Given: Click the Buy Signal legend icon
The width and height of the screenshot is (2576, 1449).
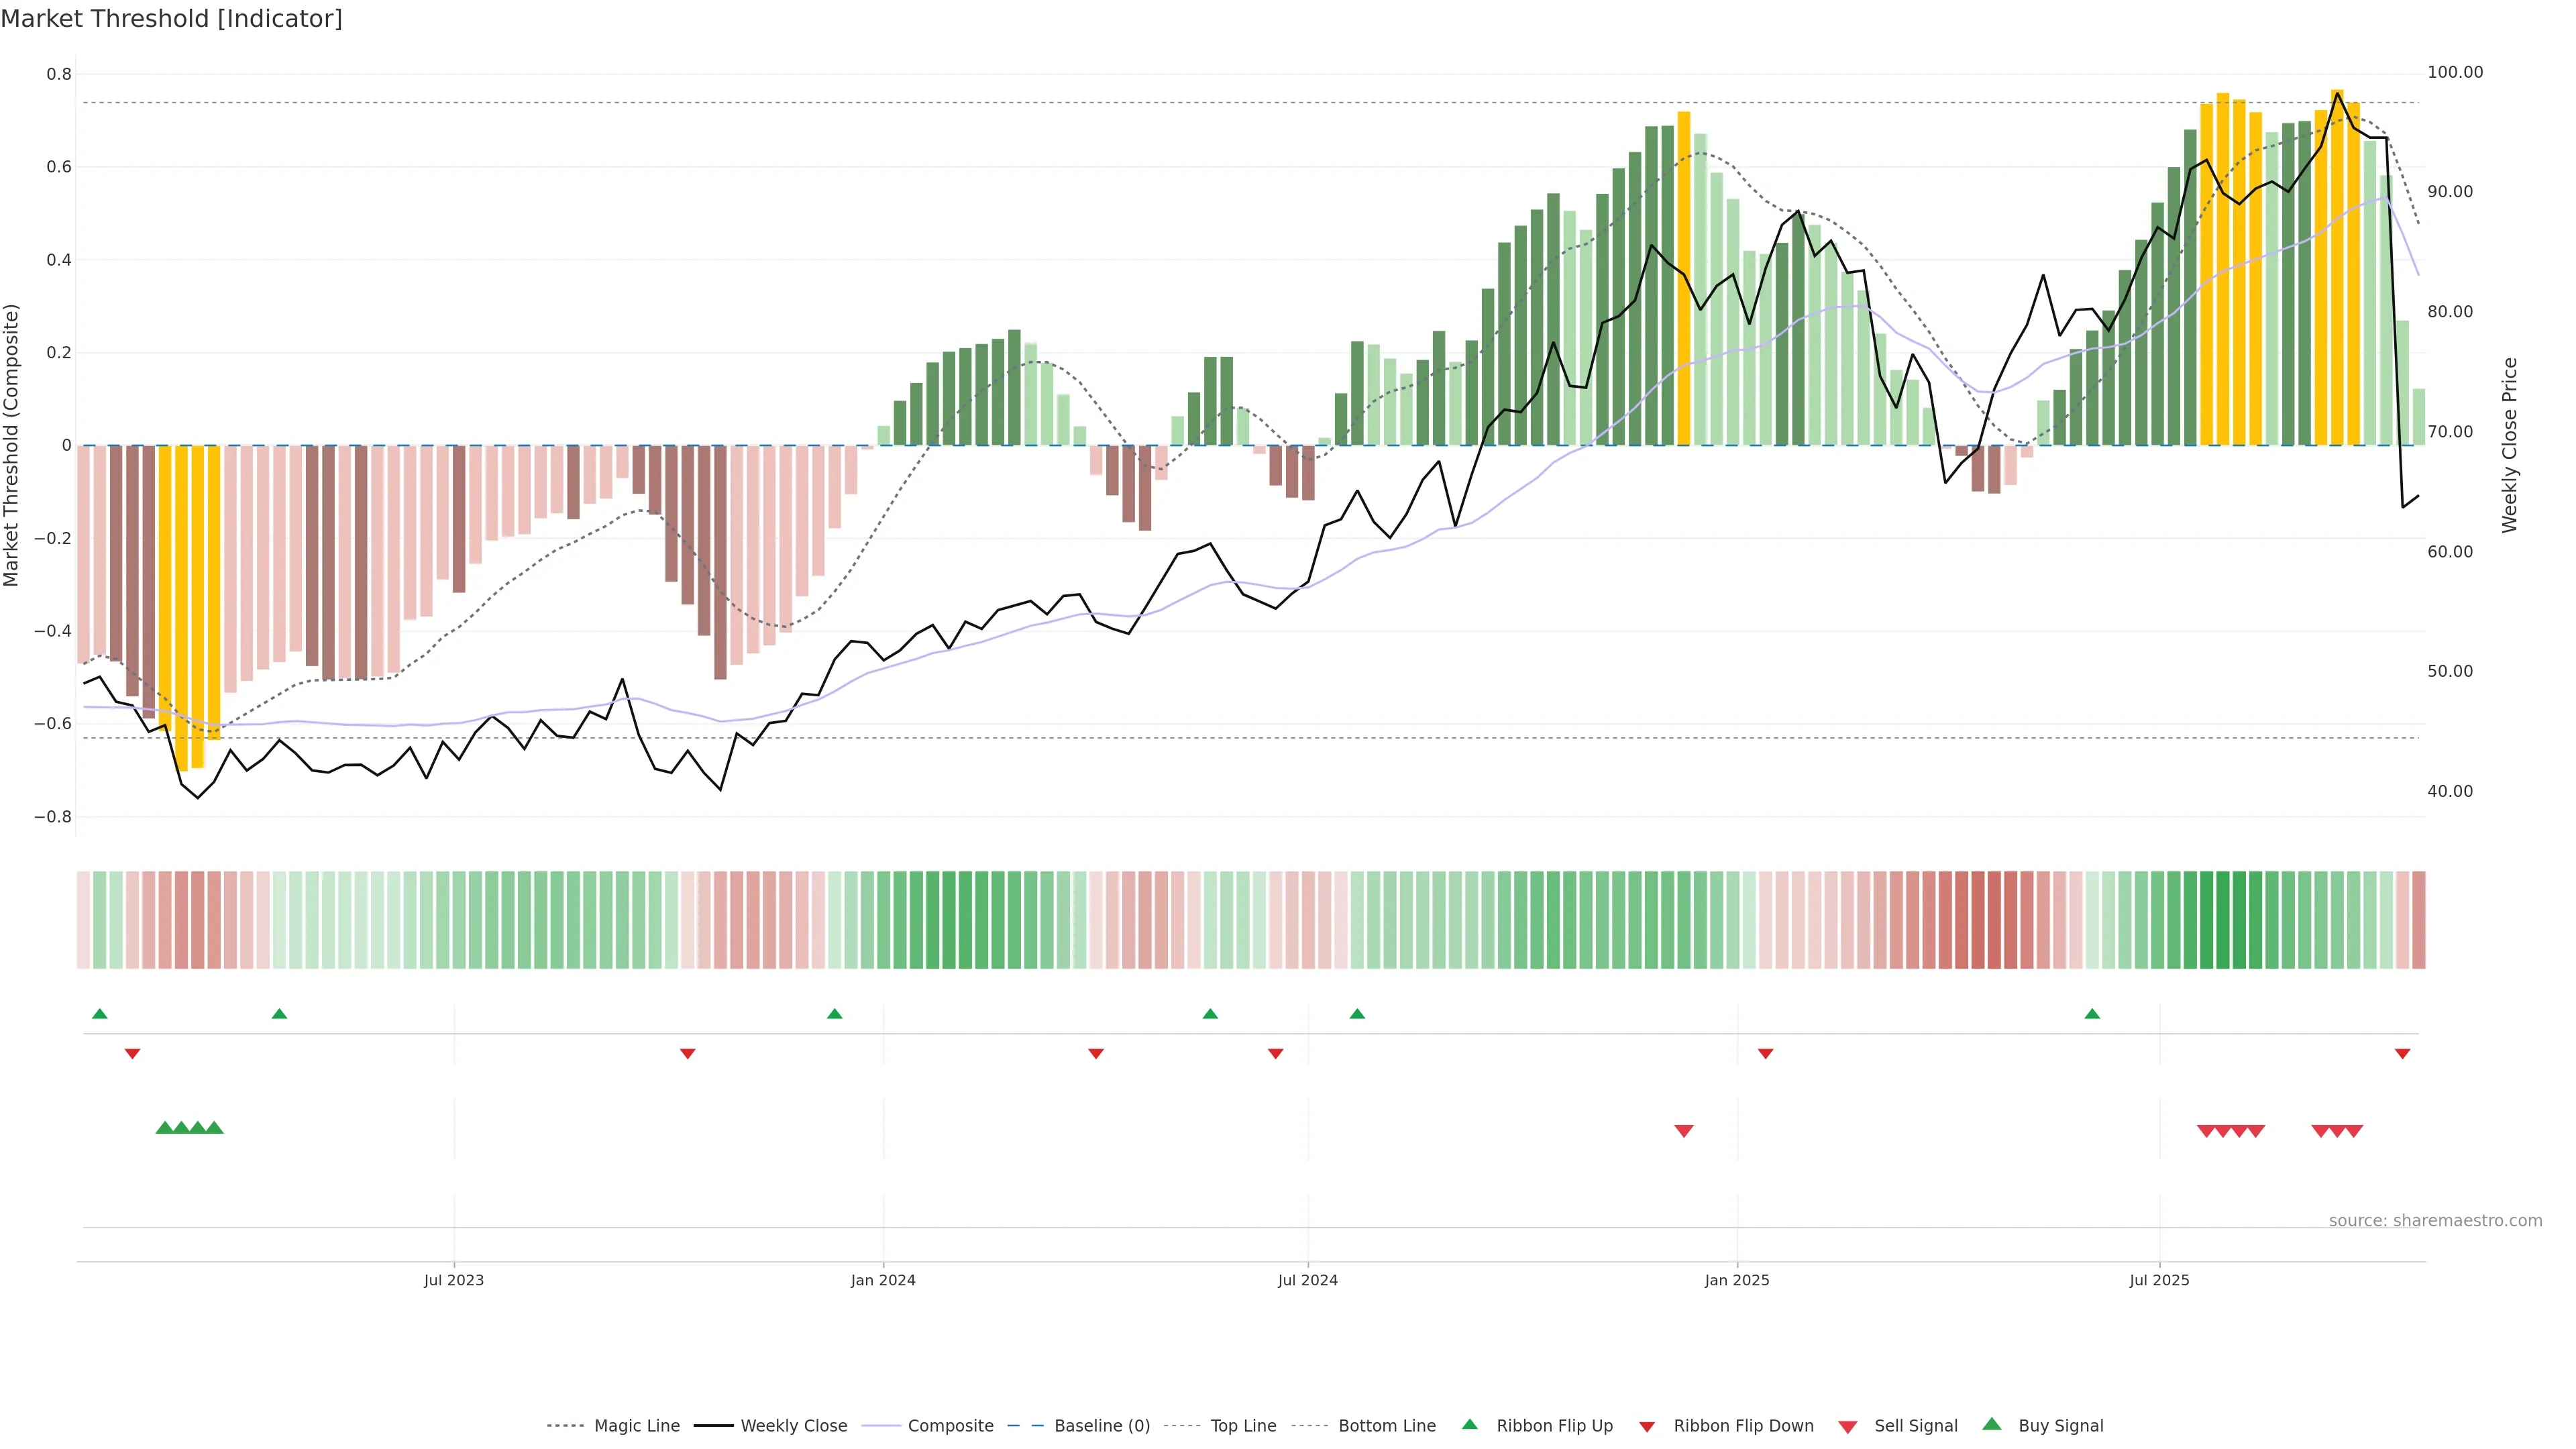Looking at the screenshot, I should pos(1991,1424).
